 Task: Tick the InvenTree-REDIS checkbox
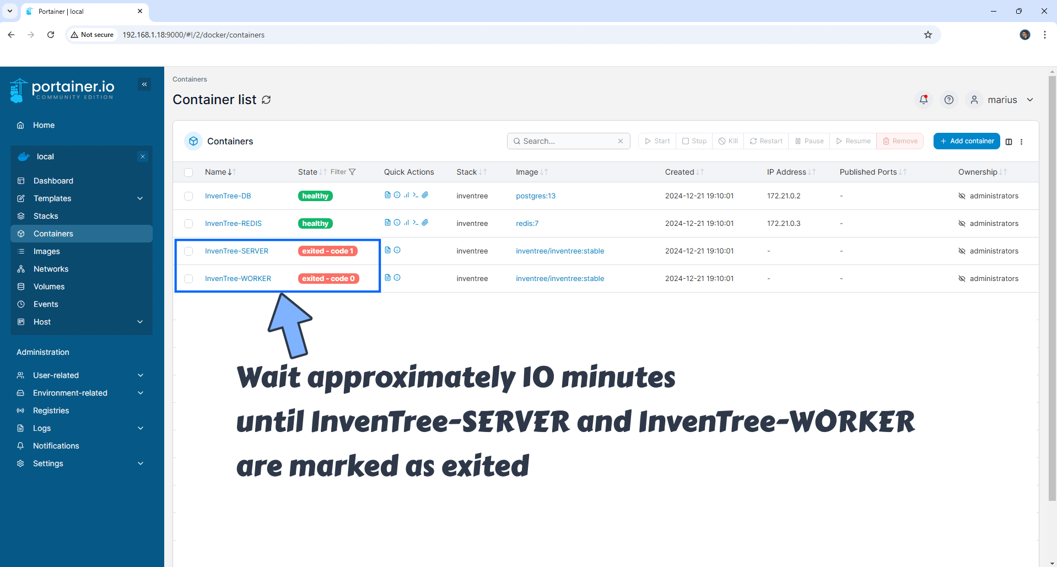tap(188, 224)
